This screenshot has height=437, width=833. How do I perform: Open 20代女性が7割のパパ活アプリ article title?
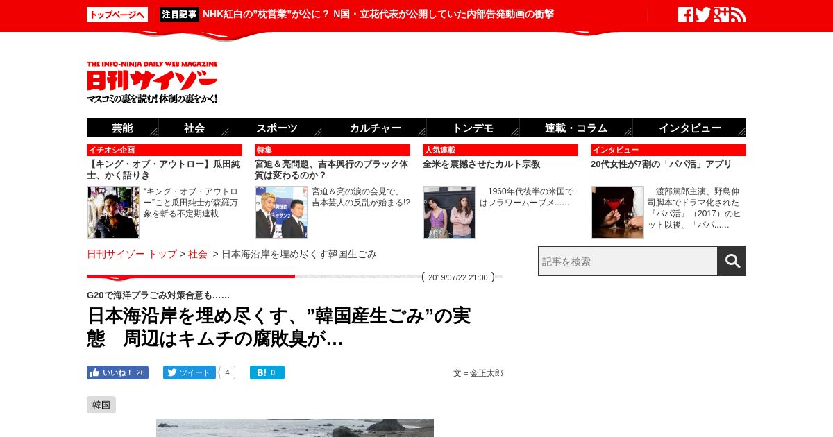point(661,164)
